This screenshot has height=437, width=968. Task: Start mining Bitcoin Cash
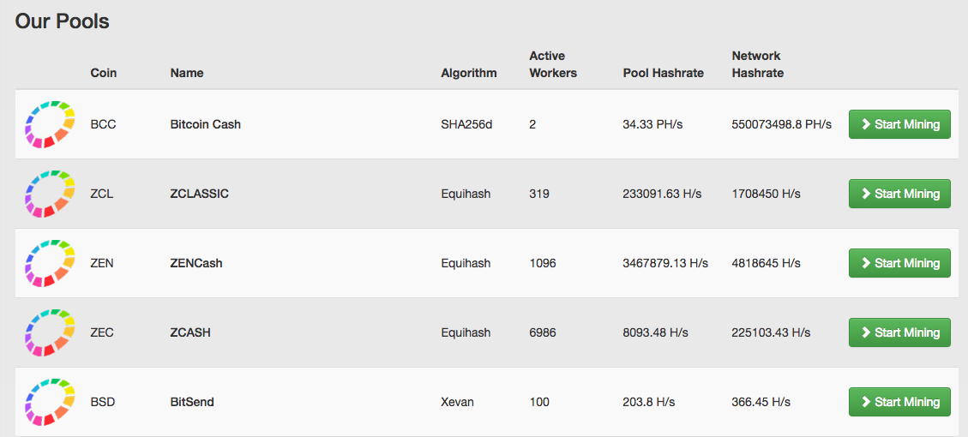[x=899, y=124]
